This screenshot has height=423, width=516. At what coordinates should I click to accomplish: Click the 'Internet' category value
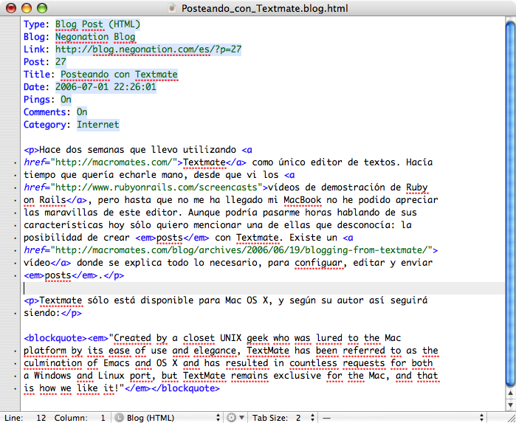coord(97,125)
